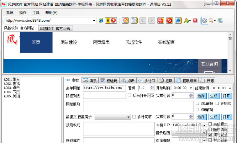Switch to the 执行JS tab
The height and width of the screenshot is (143, 237).
(147, 80)
